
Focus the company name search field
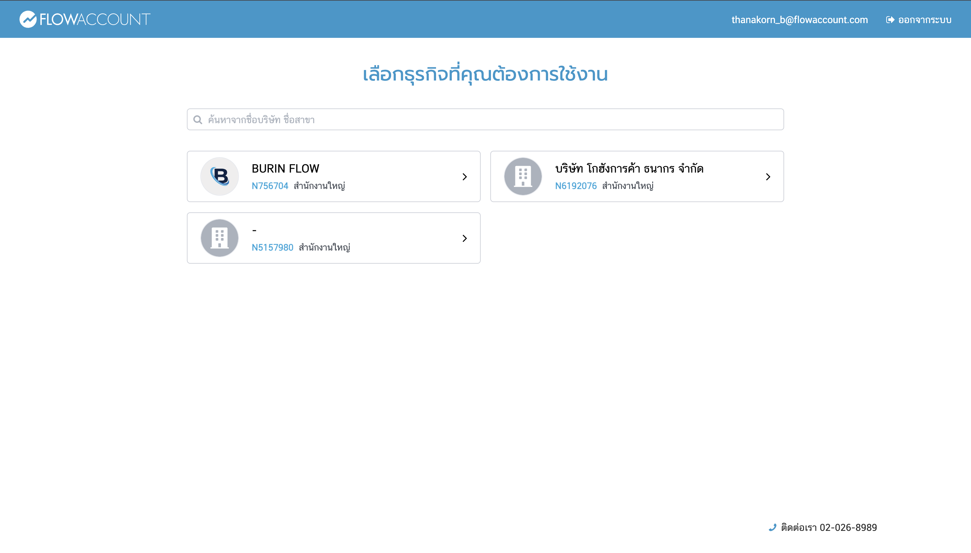485,120
